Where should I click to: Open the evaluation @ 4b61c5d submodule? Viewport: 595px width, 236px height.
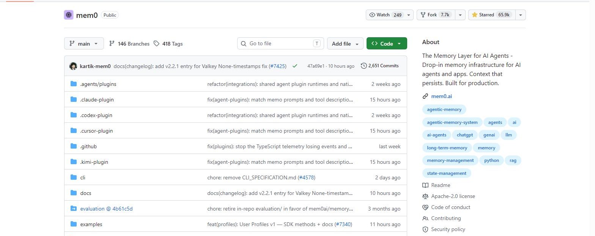coord(106,209)
